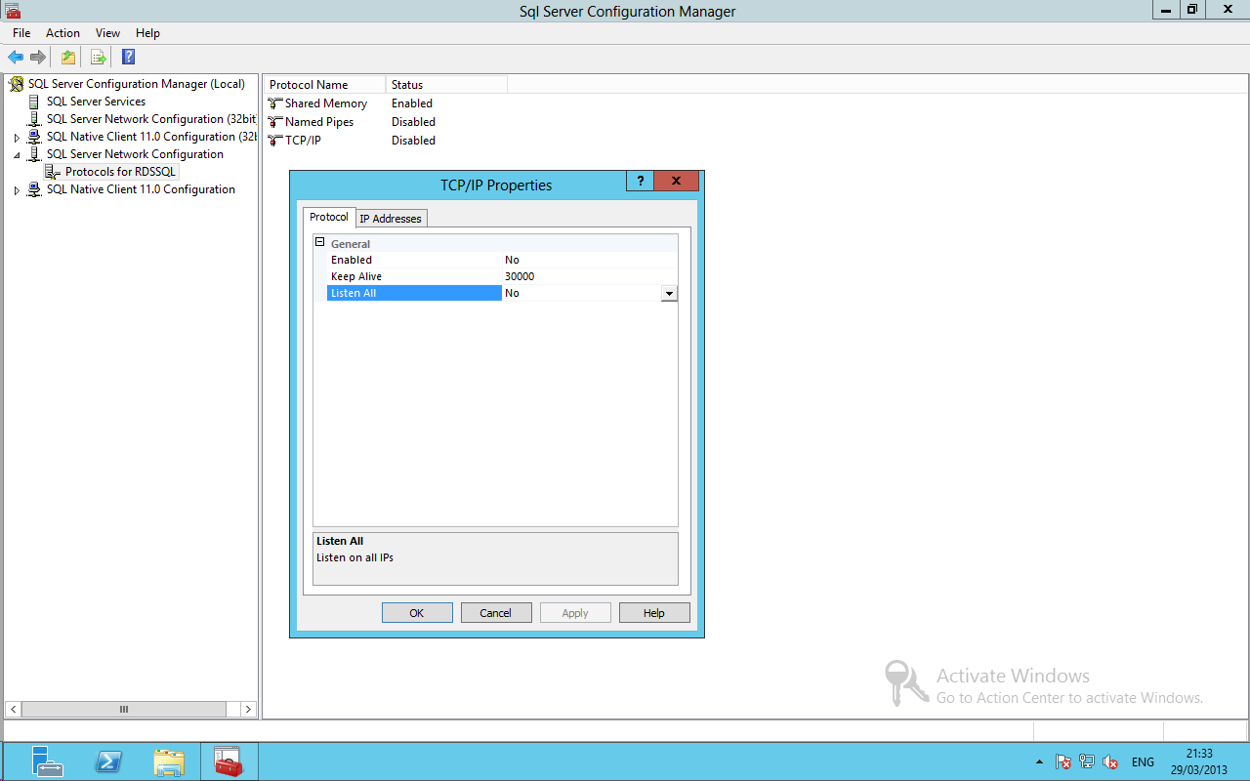Click the SQL Server Services tree icon
Image resolution: width=1250 pixels, height=781 pixels.
pos(35,102)
